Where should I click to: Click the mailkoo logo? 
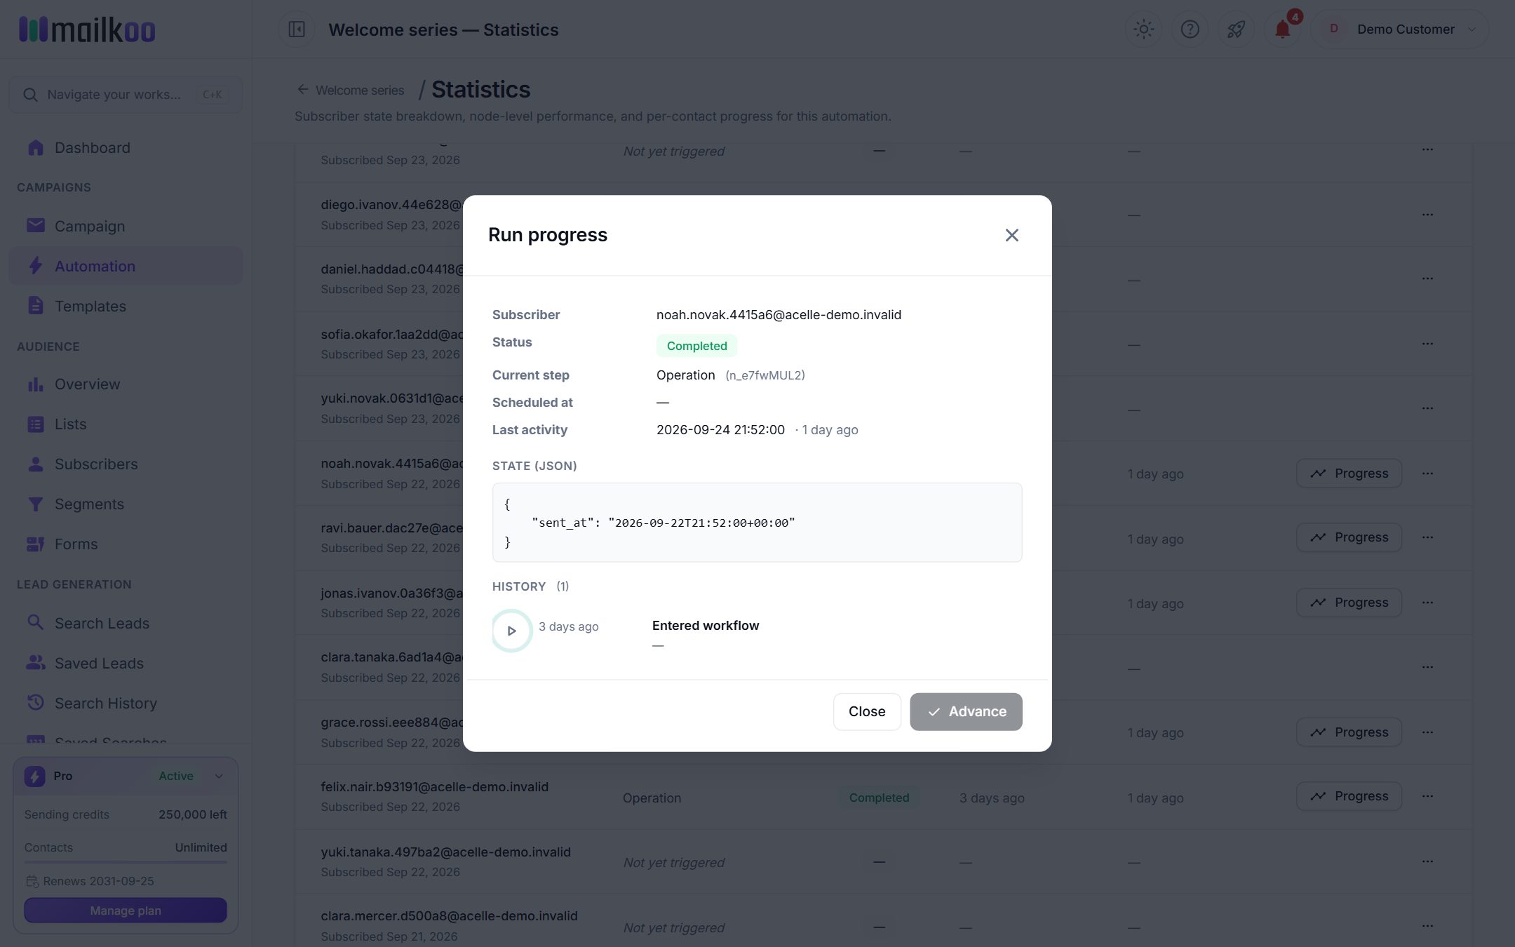[87, 29]
